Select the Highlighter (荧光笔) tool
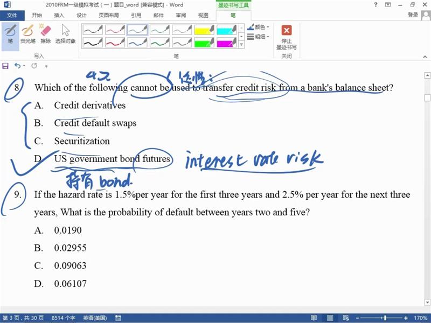This screenshot has width=431, height=323. tap(27, 33)
